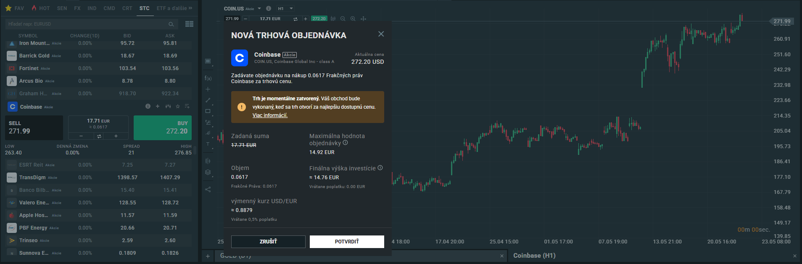Confirm order with POTVRDIŤ button
Image resolution: width=802 pixels, height=264 pixels.
tap(347, 242)
